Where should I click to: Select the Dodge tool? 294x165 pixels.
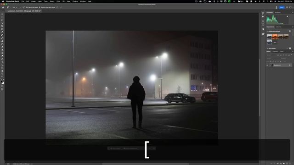point(2,56)
